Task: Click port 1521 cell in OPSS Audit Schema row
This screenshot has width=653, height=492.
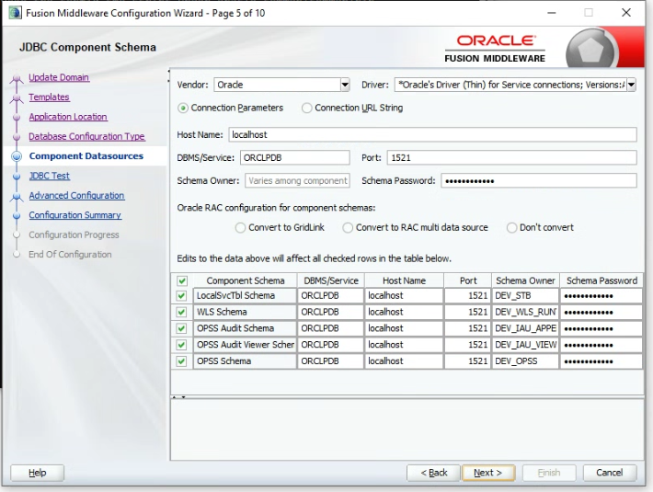Action: (468, 328)
